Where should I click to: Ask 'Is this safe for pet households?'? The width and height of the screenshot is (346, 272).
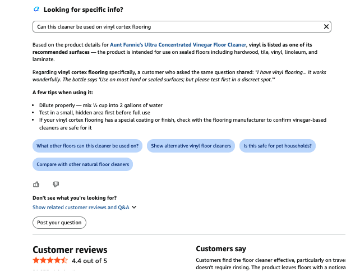(x=278, y=146)
